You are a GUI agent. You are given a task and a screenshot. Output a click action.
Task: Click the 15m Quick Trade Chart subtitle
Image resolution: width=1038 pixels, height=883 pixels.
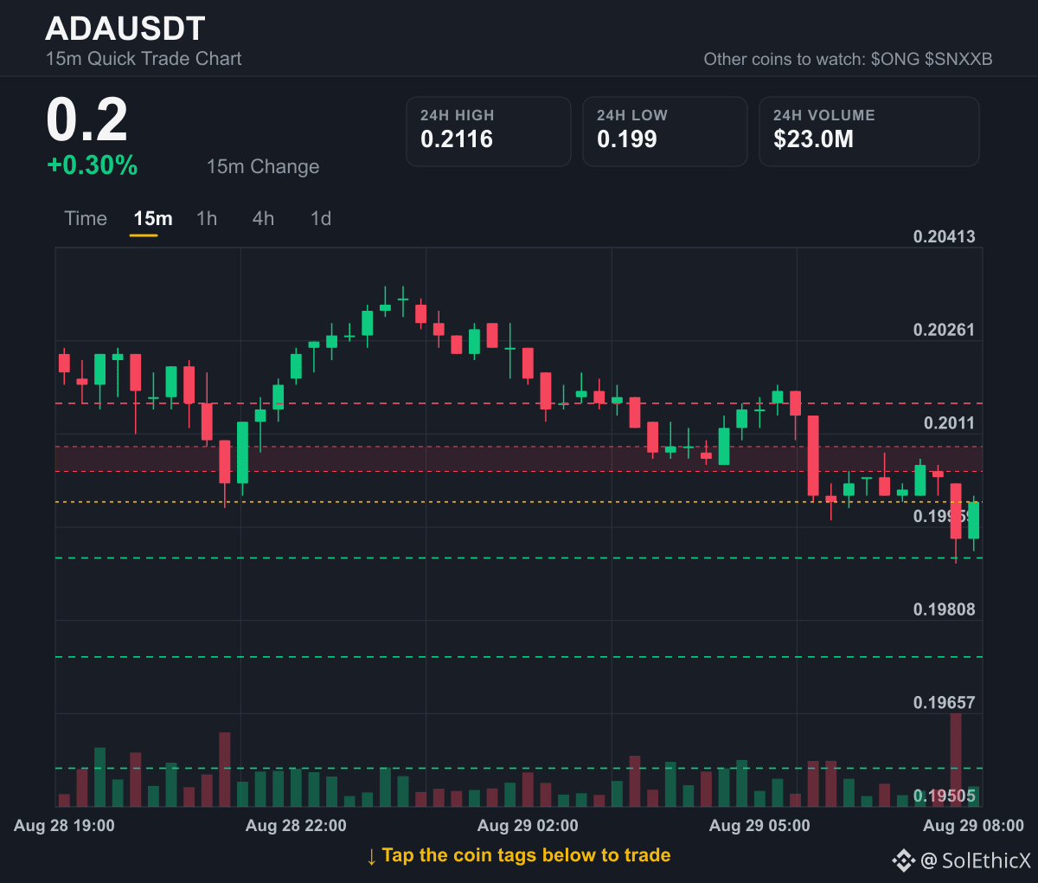click(144, 59)
